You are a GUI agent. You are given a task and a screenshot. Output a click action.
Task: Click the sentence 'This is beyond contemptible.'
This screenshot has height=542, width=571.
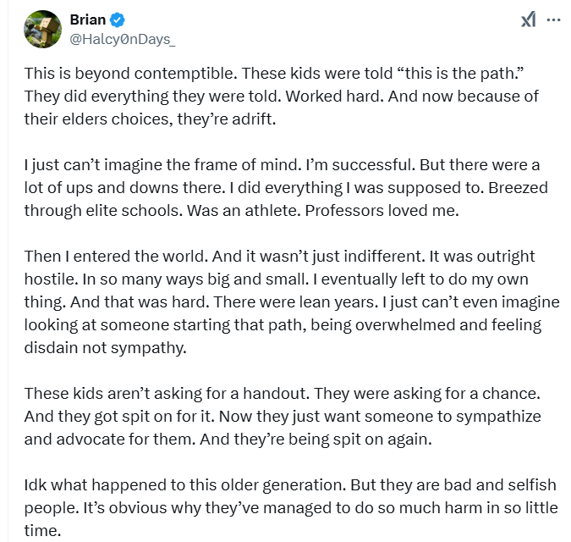131,74
